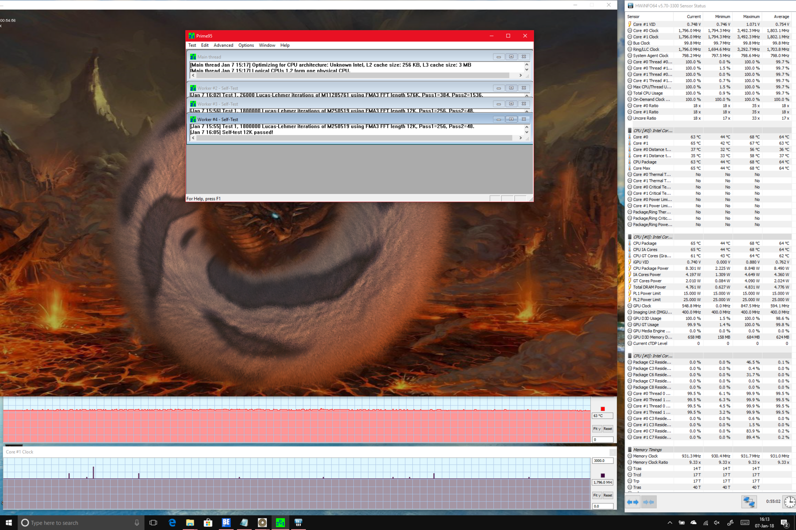Select the GPU Clock sensor row
This screenshot has height=530, width=796.
click(709, 306)
